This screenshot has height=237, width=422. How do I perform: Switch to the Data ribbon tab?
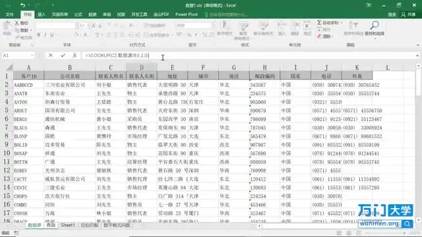click(92, 14)
